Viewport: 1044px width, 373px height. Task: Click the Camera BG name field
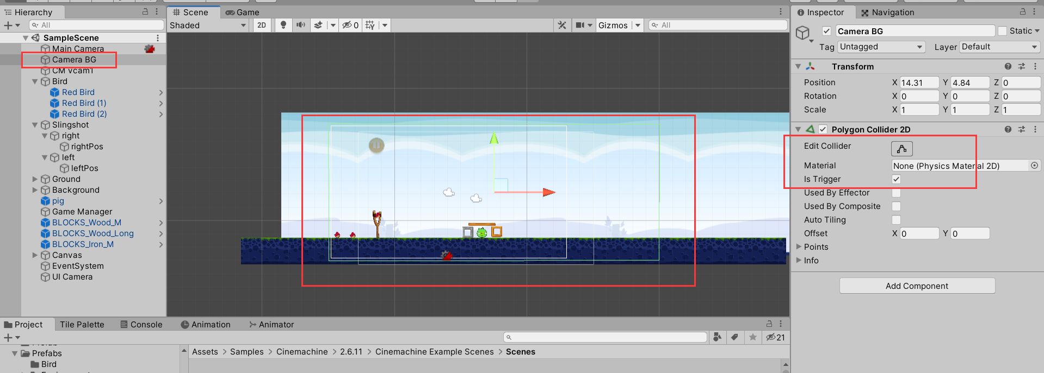(915, 31)
